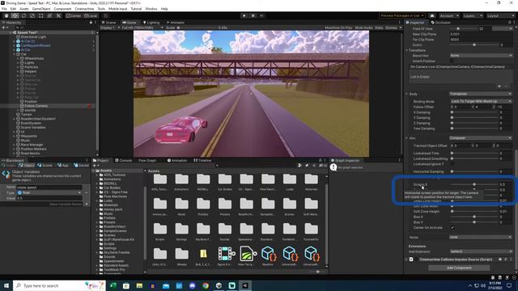Open the variable Type Float dropdown
The width and height of the screenshot is (518, 291).
(49, 192)
